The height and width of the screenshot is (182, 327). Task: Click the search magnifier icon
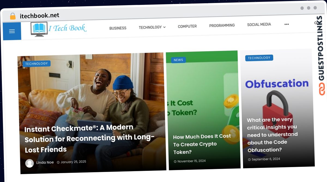pyautogui.click(x=316, y=23)
